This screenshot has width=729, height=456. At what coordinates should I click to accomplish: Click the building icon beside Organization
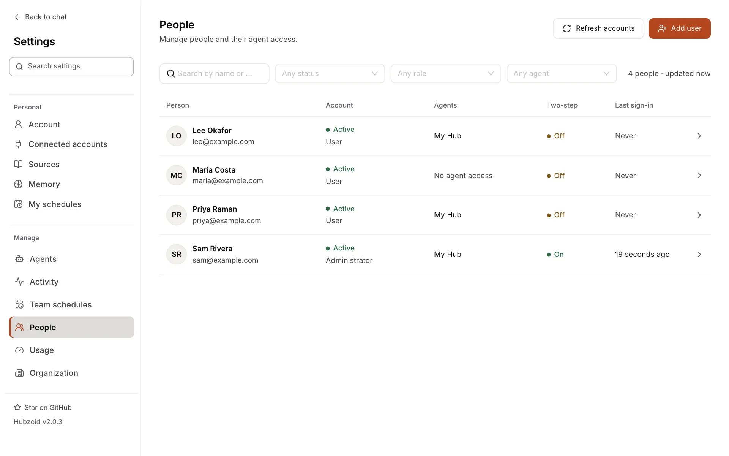19,373
